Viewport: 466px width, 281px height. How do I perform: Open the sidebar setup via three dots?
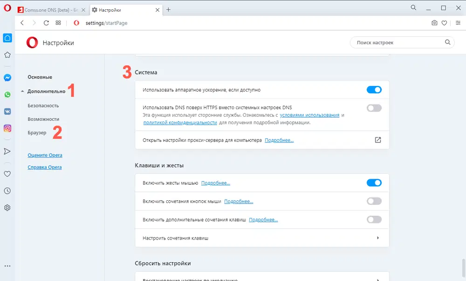click(x=7, y=265)
